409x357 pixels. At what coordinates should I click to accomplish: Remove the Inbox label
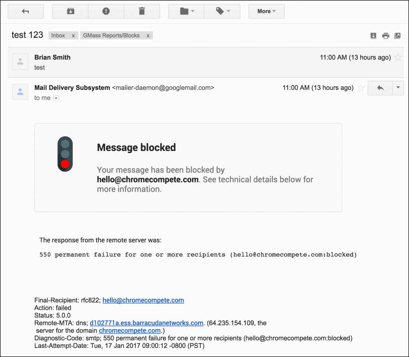tap(73, 36)
